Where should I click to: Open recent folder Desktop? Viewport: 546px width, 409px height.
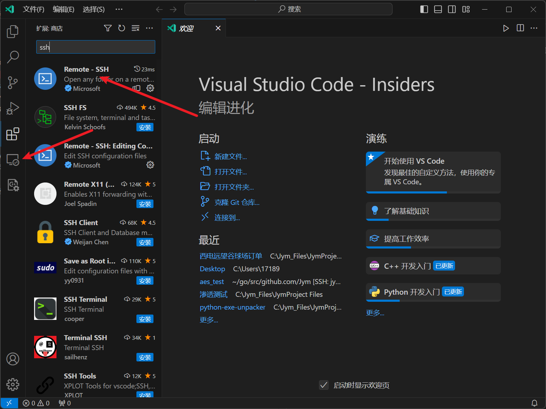pos(212,269)
